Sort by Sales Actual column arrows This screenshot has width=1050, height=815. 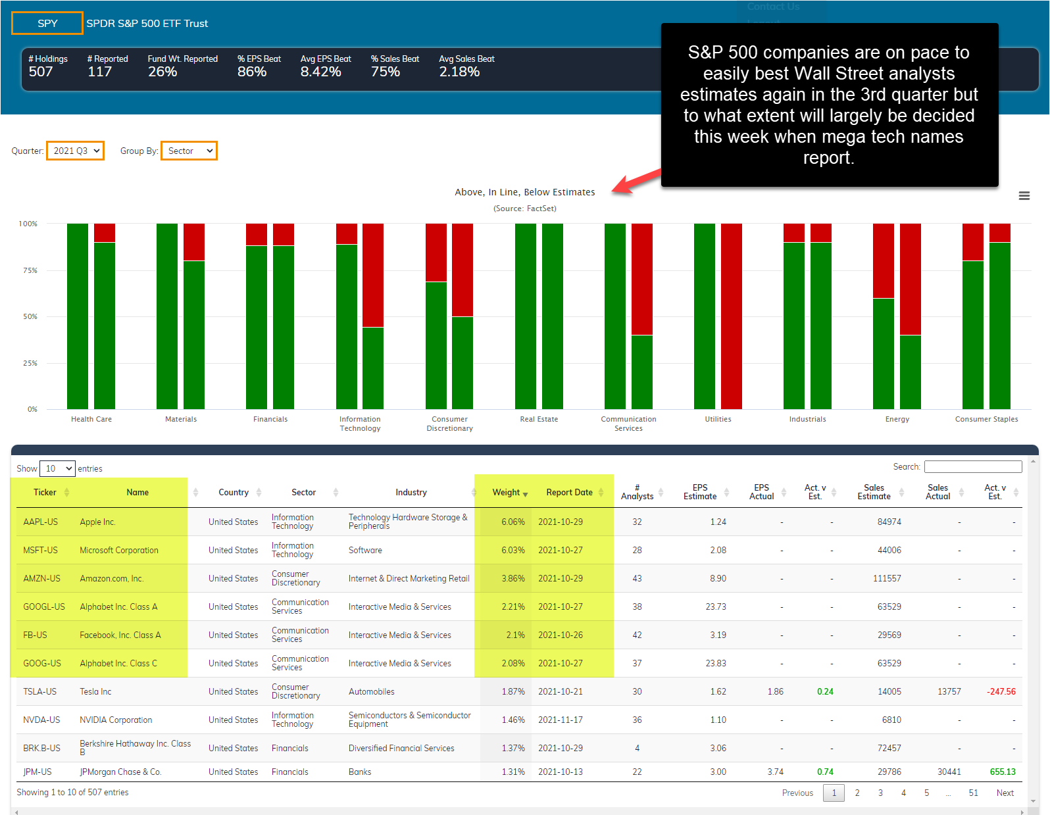(x=961, y=493)
